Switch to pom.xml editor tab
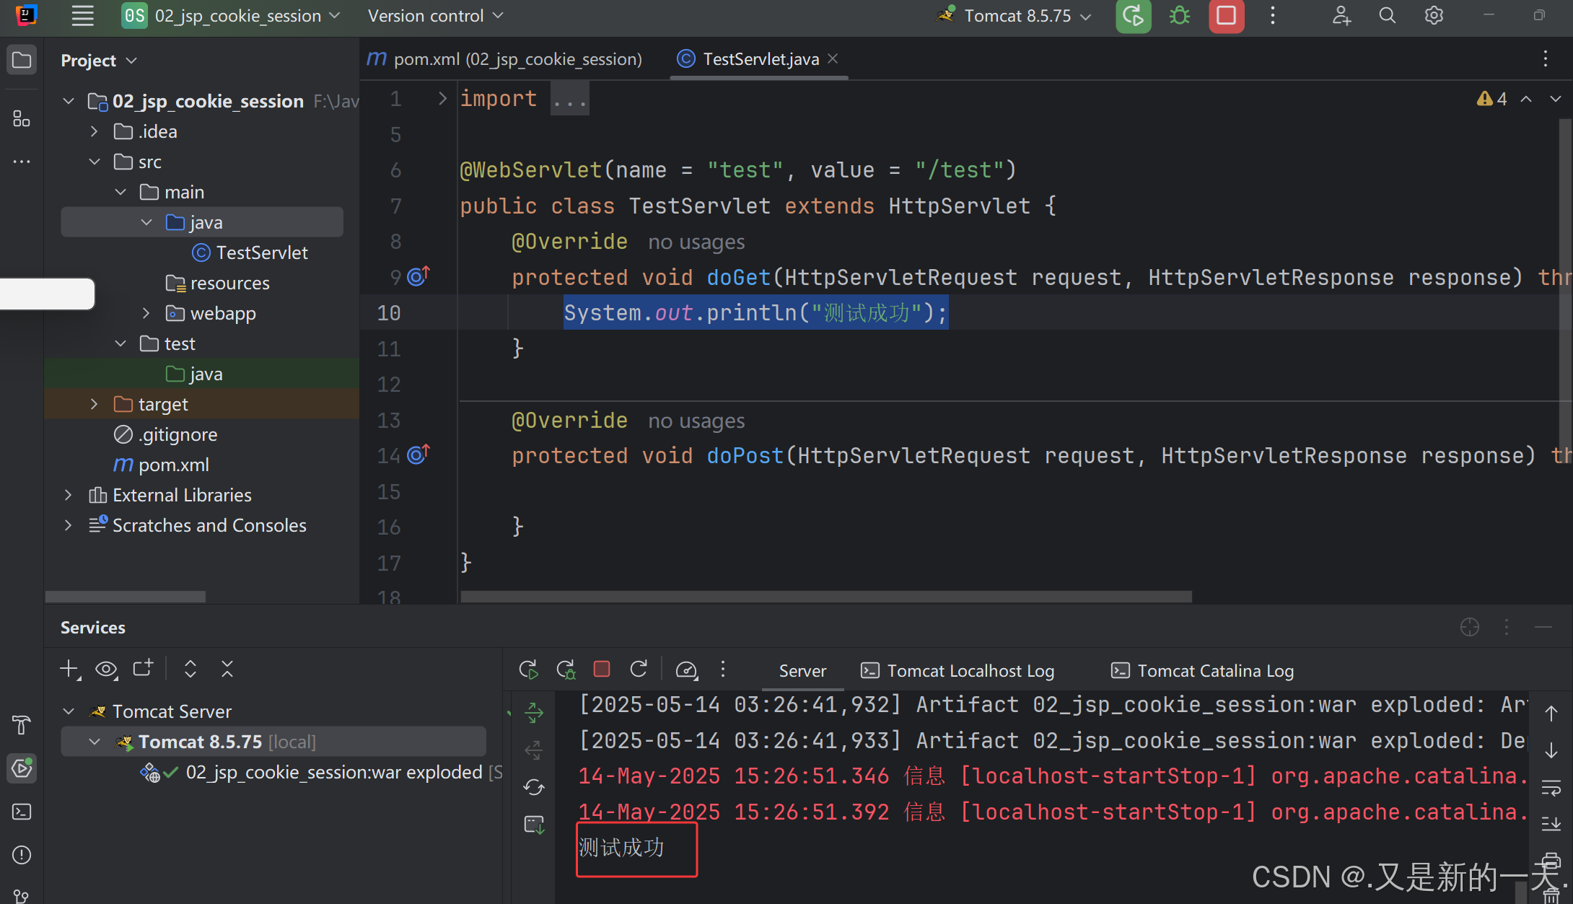 click(505, 59)
